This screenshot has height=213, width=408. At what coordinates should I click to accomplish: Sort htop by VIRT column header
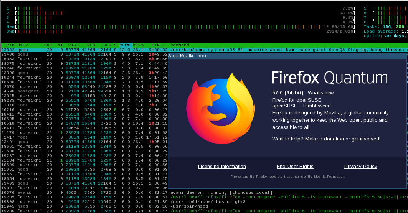tap(73, 45)
